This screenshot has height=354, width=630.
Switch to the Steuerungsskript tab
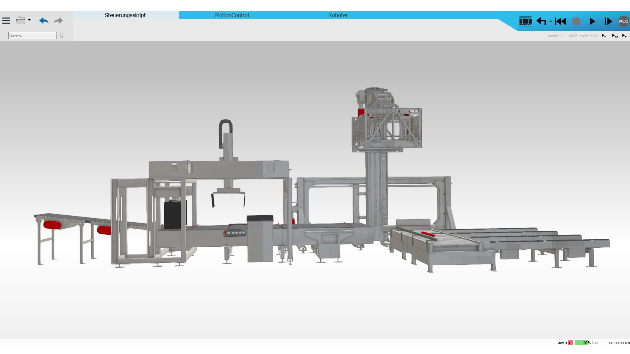click(125, 15)
